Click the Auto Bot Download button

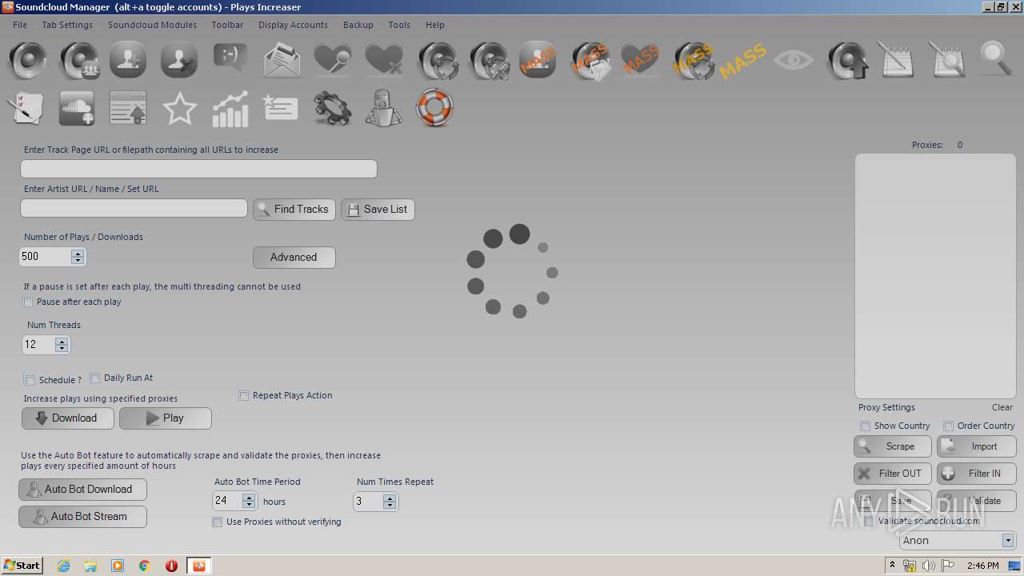(x=82, y=490)
